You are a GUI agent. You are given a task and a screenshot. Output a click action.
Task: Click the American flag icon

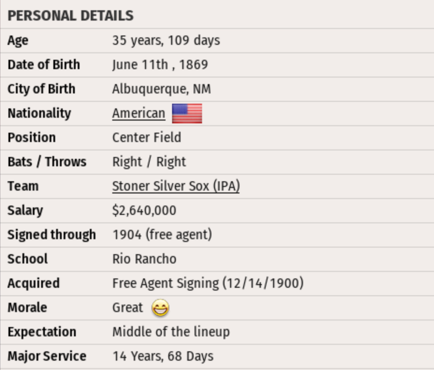187,114
